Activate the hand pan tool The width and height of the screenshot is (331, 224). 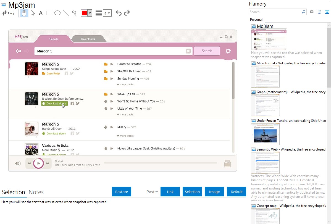(x=24, y=13)
